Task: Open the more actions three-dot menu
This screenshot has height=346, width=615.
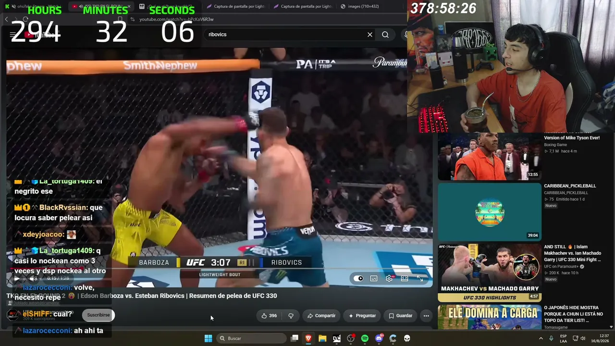Action: point(426,316)
